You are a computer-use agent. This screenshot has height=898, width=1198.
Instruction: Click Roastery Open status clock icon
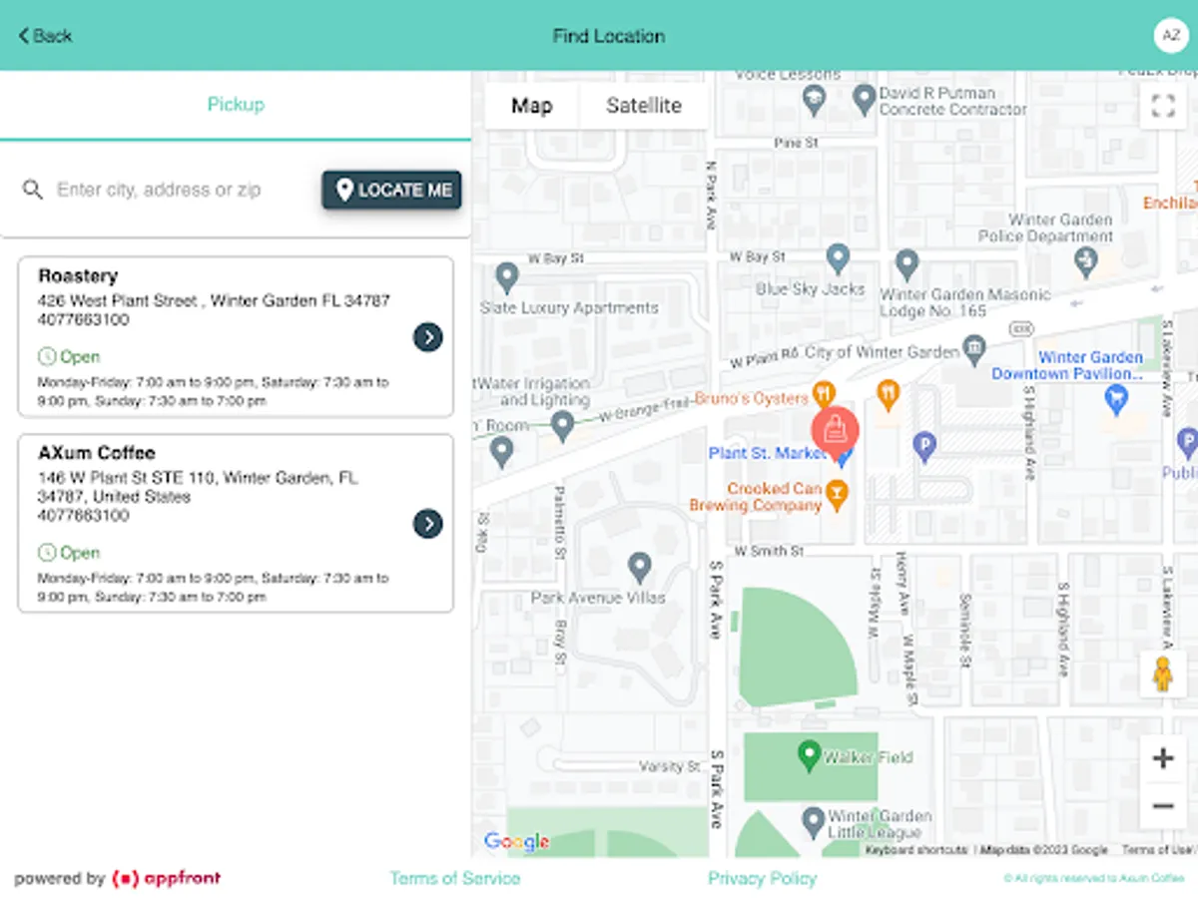tap(46, 356)
